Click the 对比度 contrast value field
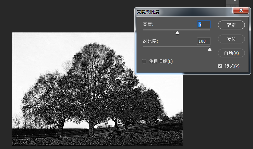253x149 pixels. [x=203, y=41]
